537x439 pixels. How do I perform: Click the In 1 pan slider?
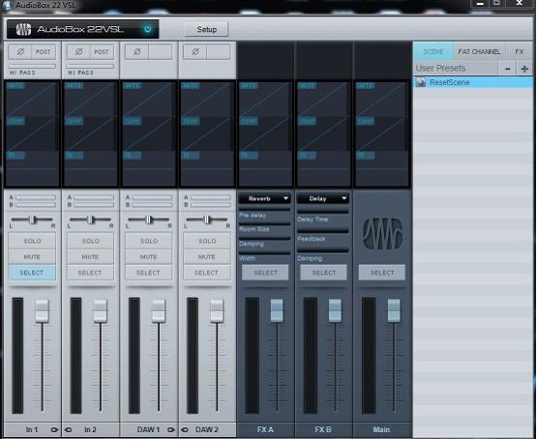point(32,219)
